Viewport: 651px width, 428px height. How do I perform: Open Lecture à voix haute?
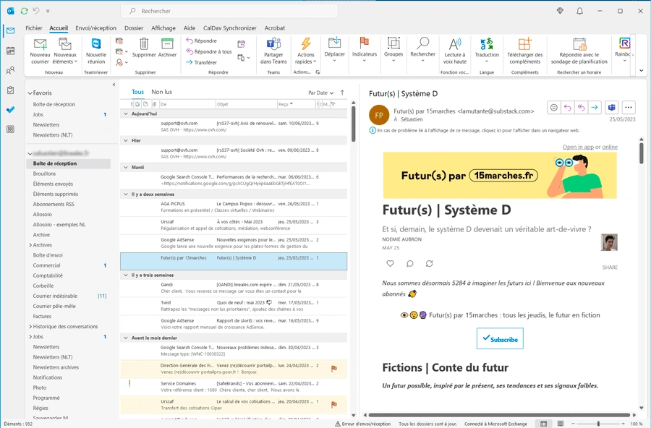tap(454, 45)
